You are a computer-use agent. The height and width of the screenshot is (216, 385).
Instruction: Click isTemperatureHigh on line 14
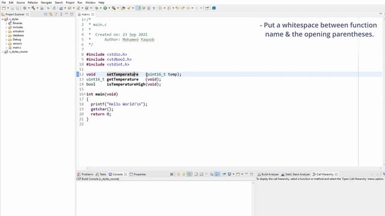click(x=126, y=84)
